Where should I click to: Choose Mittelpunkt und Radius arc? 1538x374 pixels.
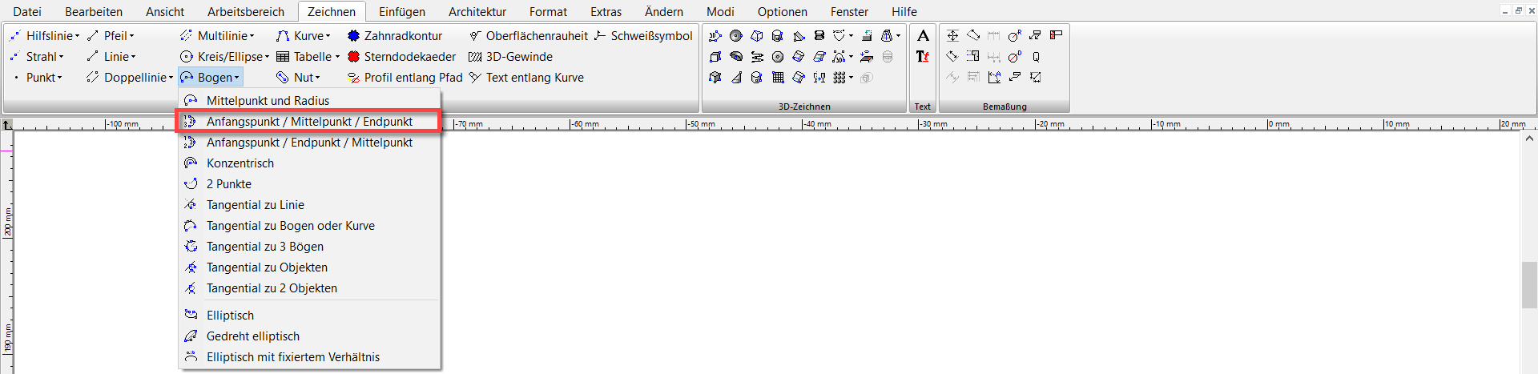[309, 101]
